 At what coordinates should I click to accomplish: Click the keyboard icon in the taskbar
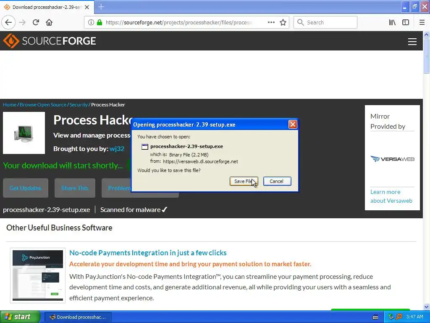tap(375, 317)
